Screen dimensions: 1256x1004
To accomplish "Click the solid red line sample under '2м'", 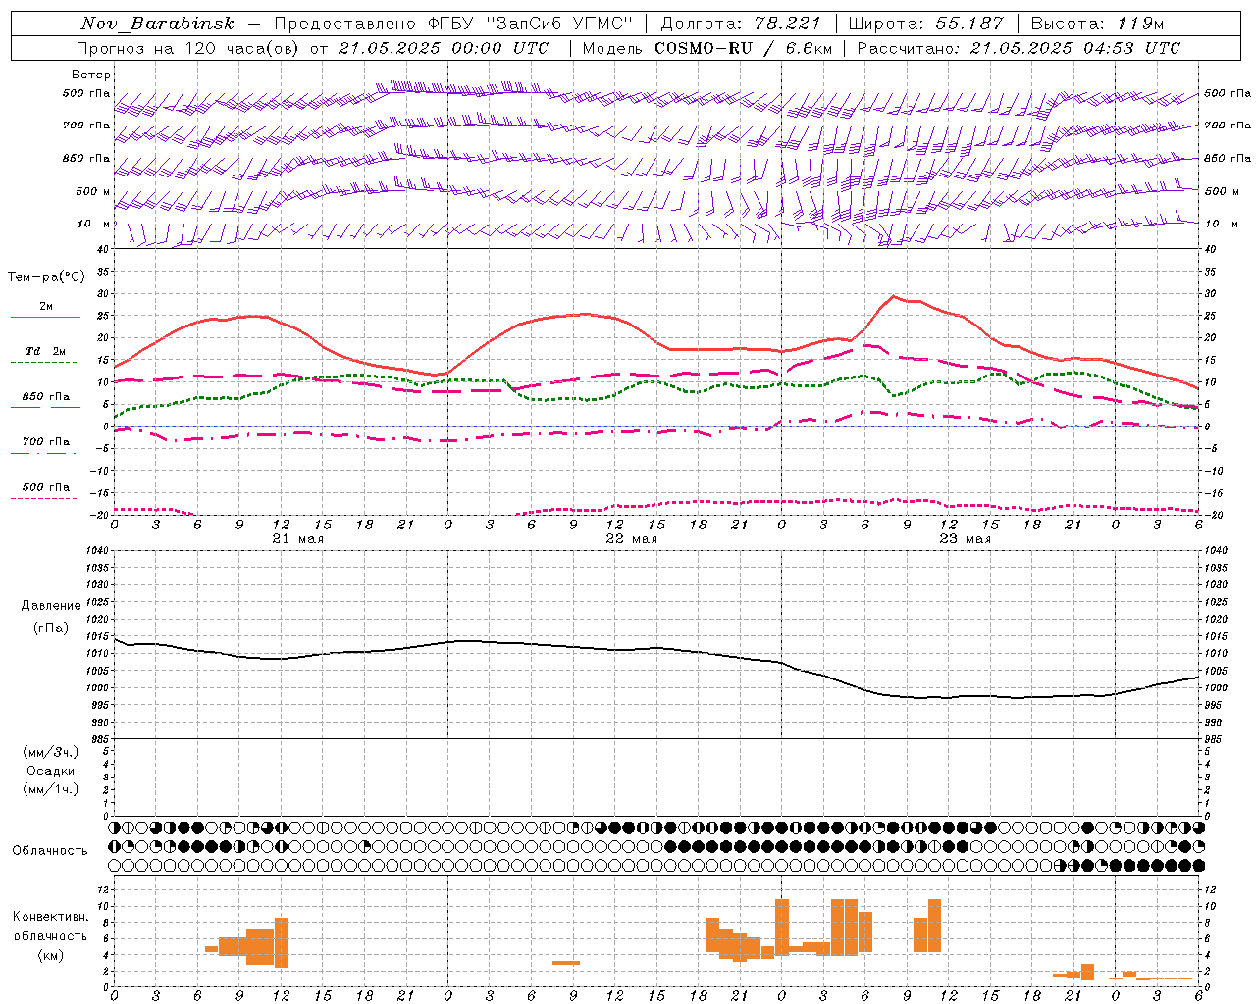I will tap(45, 318).
